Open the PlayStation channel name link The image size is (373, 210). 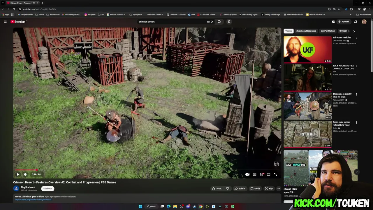point(27,187)
